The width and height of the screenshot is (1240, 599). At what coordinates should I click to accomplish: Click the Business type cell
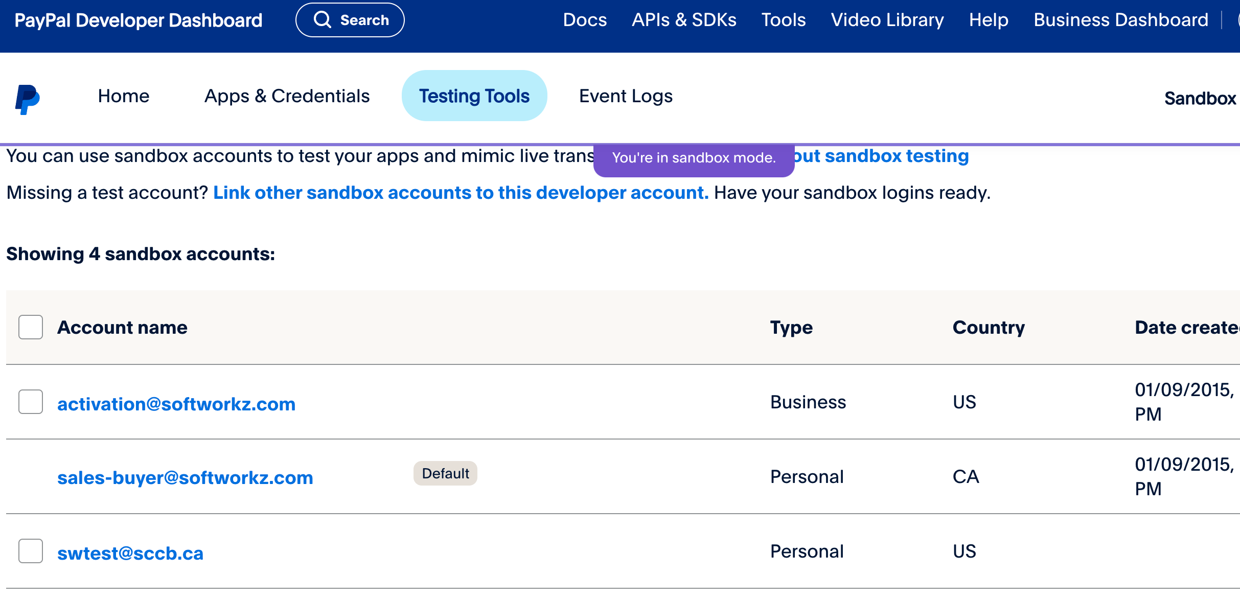click(808, 402)
